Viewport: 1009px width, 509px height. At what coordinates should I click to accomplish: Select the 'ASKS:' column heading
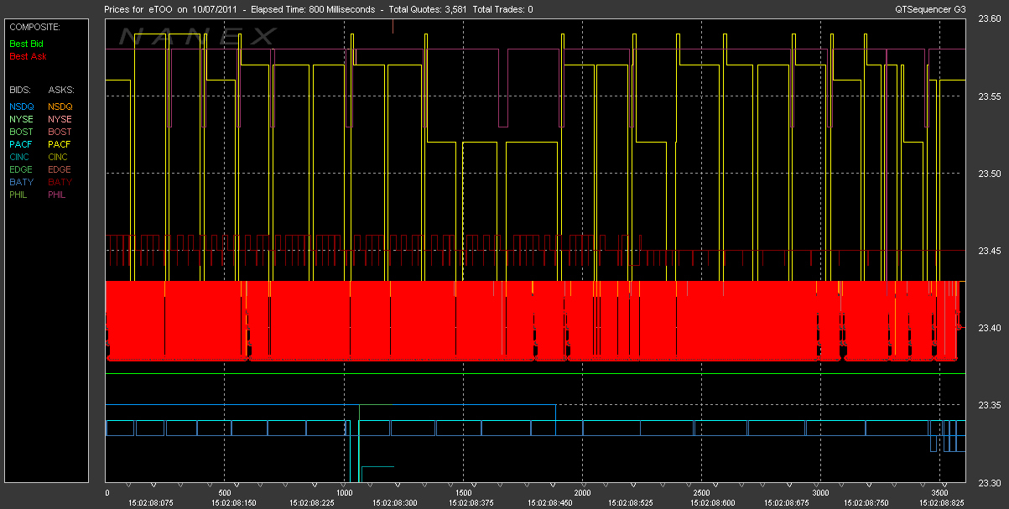pyautogui.click(x=61, y=88)
